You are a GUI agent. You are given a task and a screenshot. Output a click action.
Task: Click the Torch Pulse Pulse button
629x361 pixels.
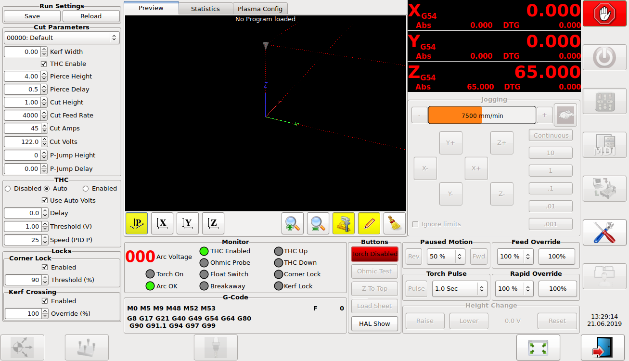coord(416,289)
